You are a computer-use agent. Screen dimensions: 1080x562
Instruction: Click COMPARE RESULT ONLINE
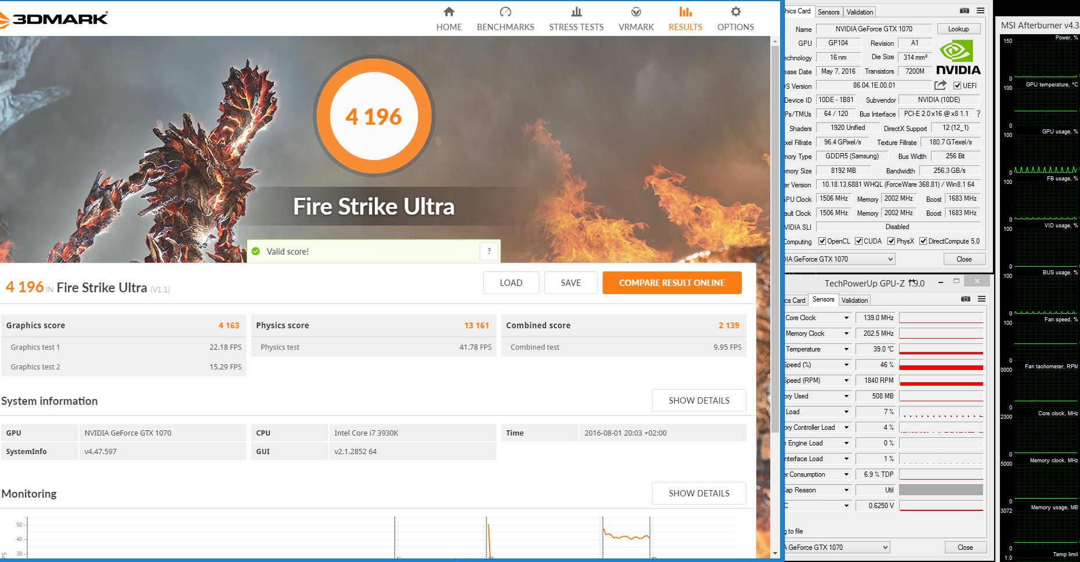click(x=672, y=282)
